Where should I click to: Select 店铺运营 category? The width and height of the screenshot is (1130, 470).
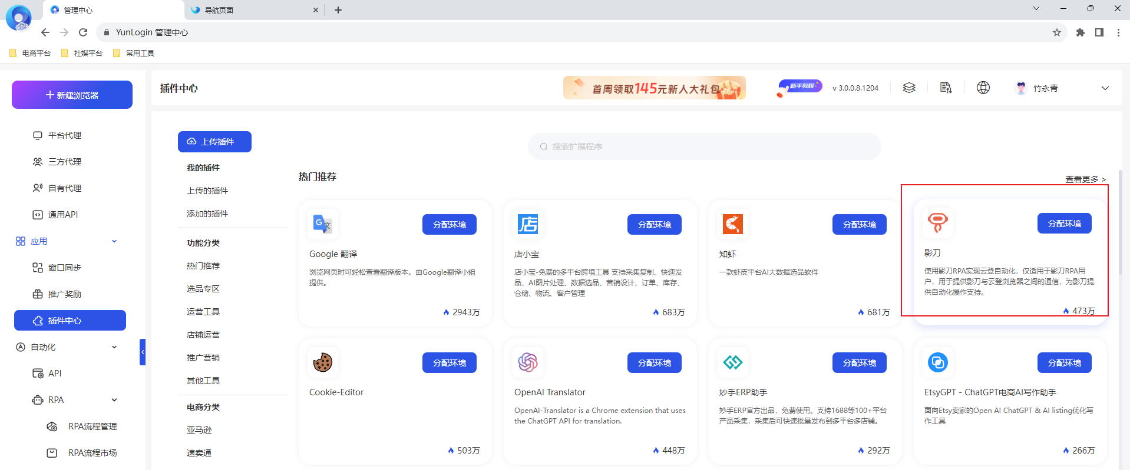pyautogui.click(x=203, y=335)
